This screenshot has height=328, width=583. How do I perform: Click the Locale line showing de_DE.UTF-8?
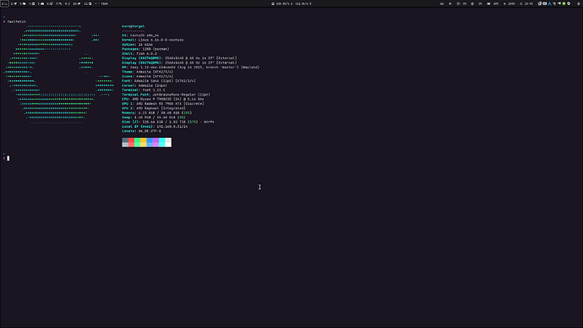pyautogui.click(x=141, y=131)
